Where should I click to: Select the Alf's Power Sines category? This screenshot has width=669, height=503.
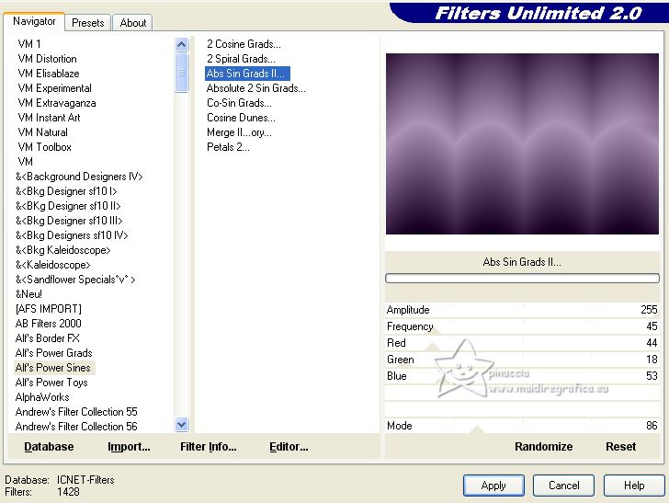point(53,368)
